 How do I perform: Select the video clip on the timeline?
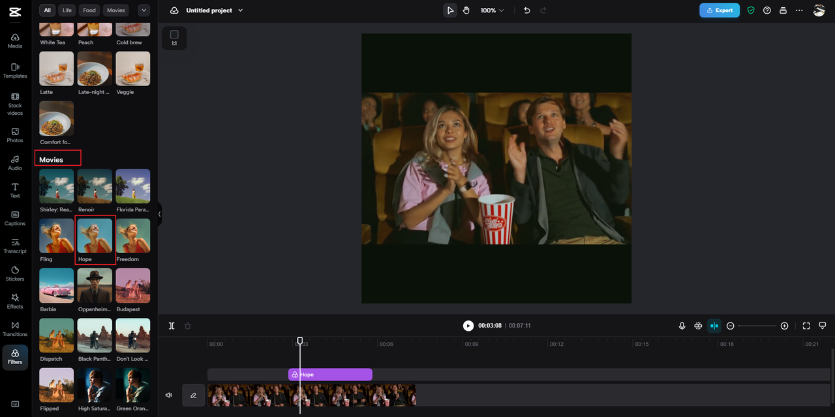(x=312, y=395)
